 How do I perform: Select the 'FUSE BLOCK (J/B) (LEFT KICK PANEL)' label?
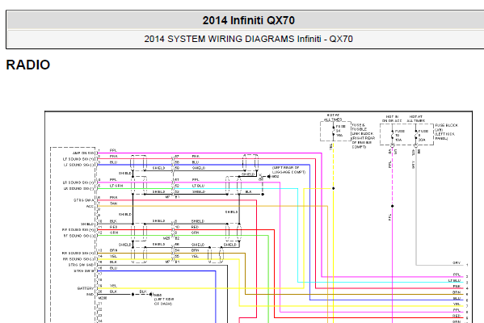pyautogui.click(x=446, y=132)
